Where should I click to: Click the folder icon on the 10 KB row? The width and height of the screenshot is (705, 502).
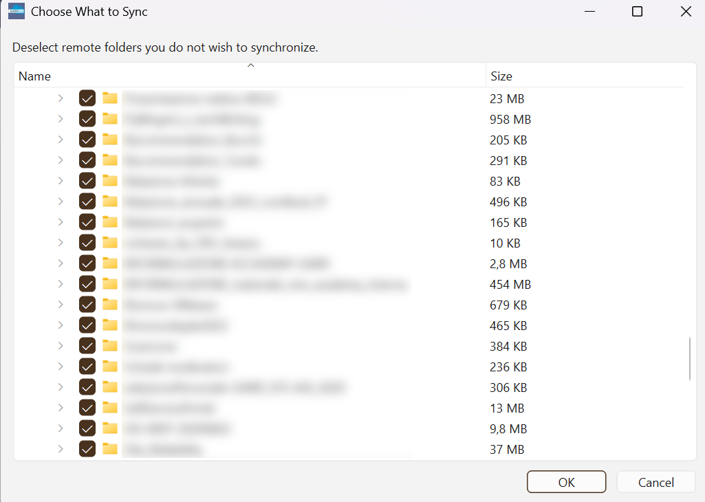109,242
